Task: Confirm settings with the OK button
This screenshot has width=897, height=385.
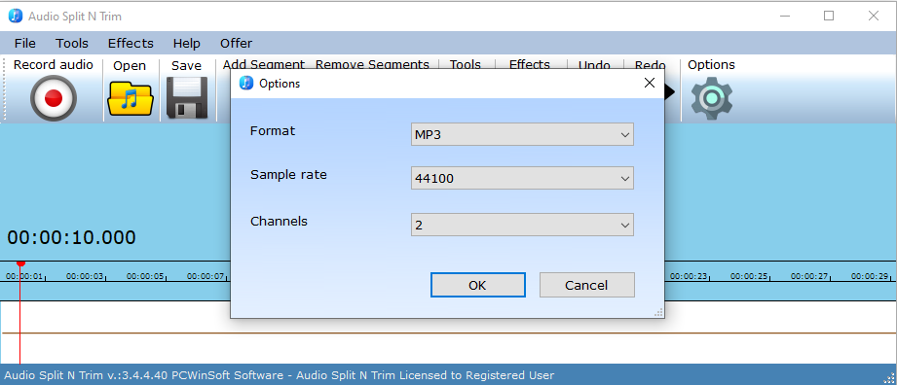Action: (x=477, y=285)
